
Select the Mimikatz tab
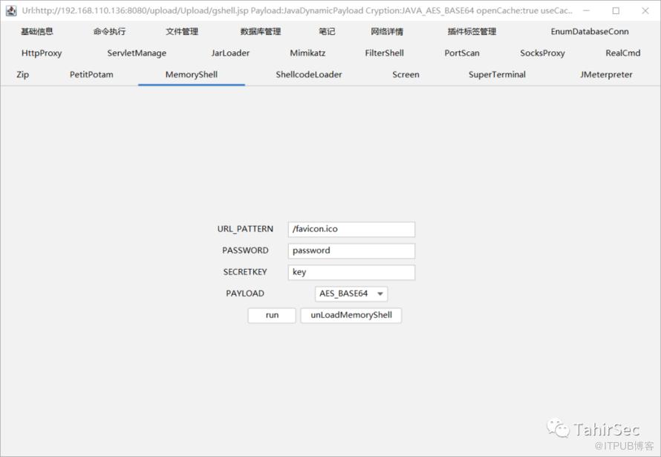pos(307,53)
